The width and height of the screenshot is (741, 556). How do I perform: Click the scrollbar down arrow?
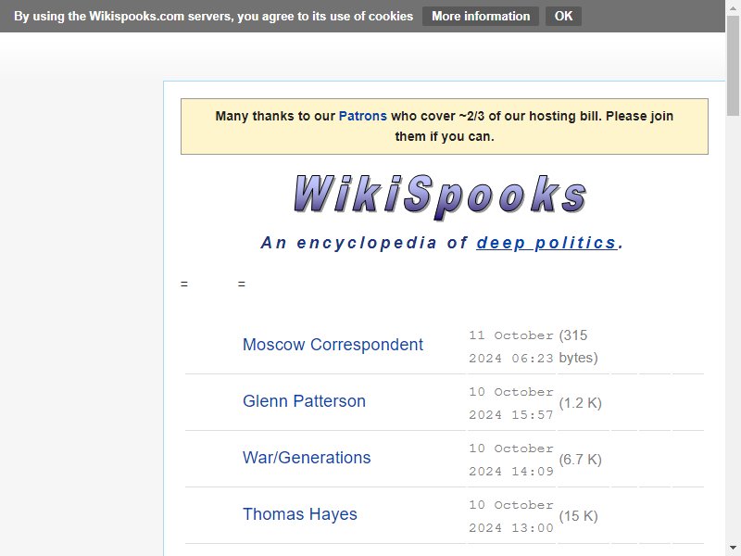click(733, 549)
